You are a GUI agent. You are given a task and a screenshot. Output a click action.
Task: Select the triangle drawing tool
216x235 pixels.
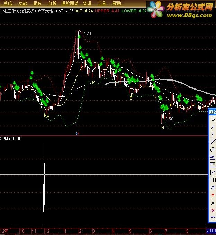tap(213, 188)
